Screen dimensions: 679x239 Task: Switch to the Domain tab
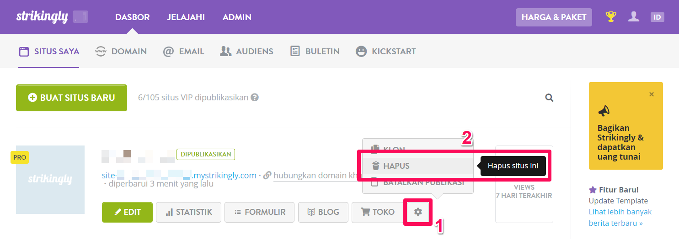(121, 51)
